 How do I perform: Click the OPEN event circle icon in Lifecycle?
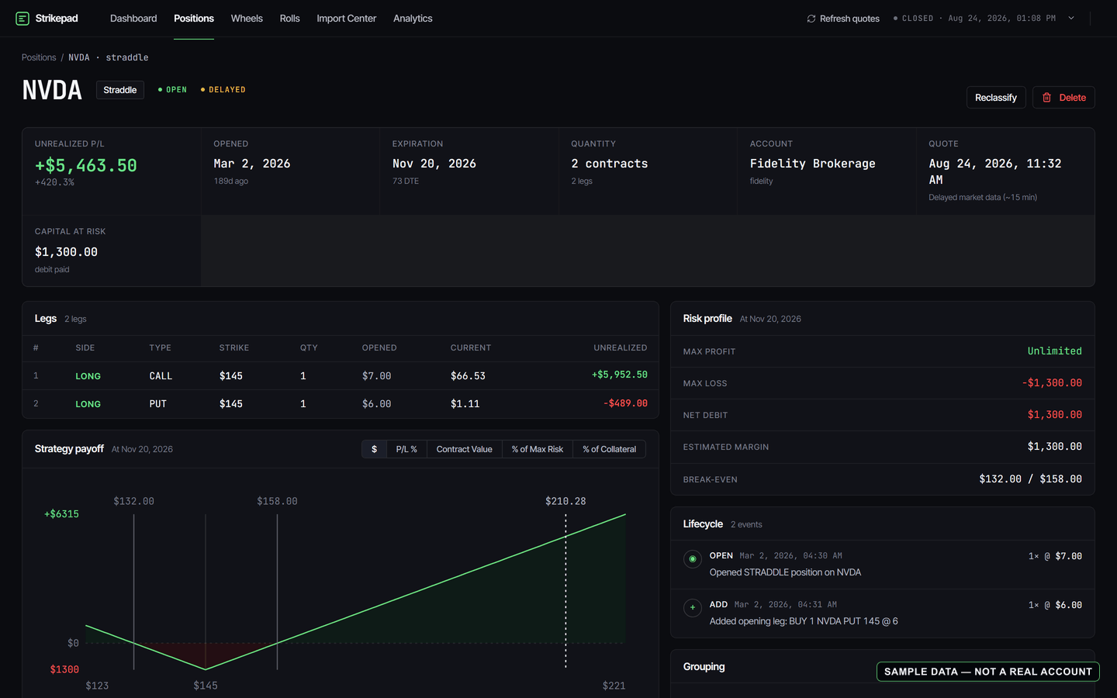click(x=693, y=559)
